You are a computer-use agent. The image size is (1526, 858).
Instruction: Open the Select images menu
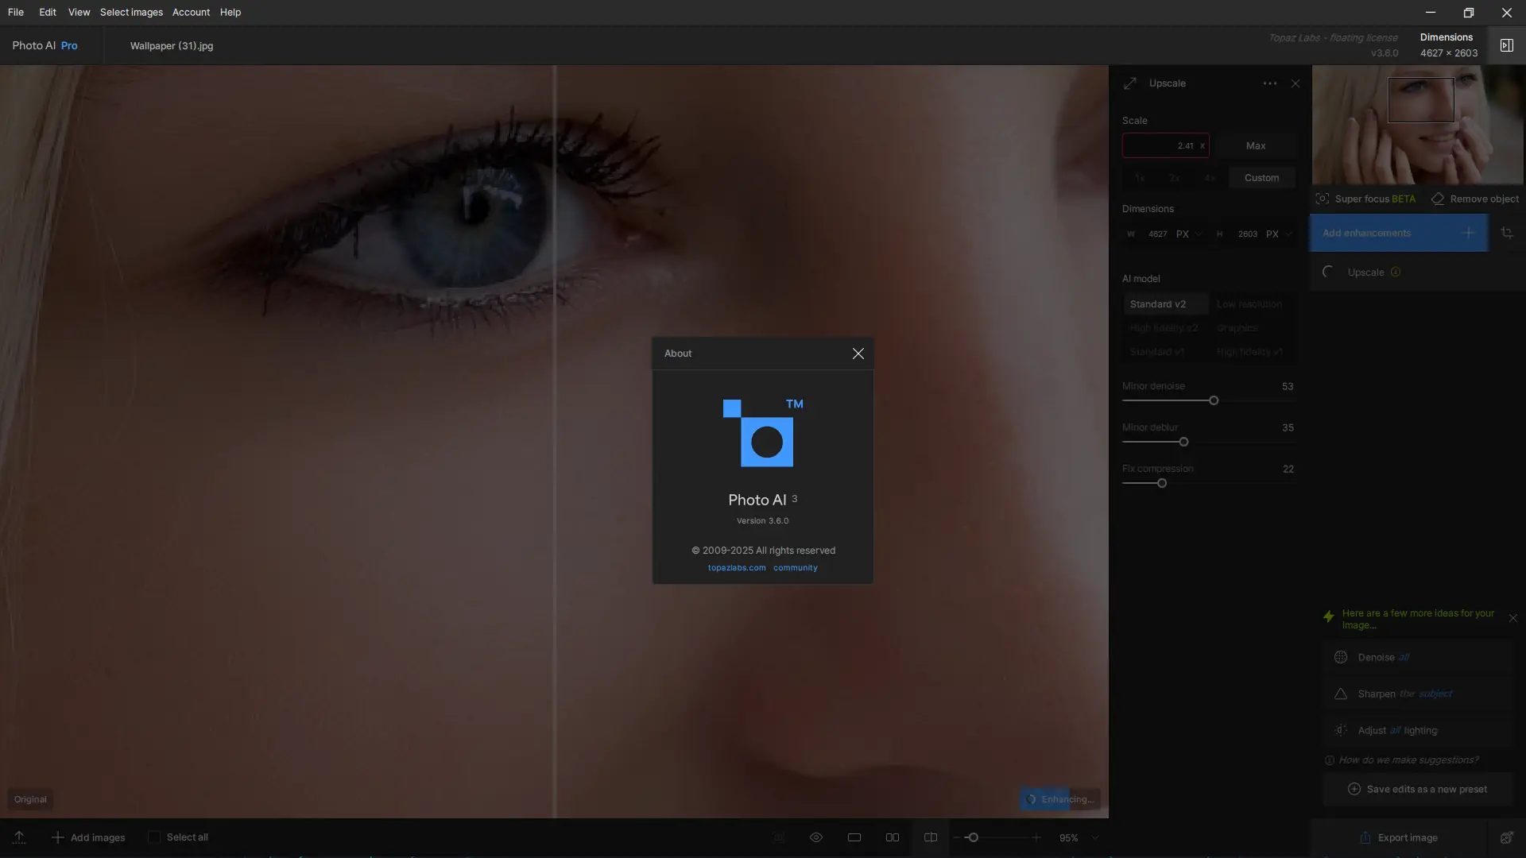[x=131, y=13]
